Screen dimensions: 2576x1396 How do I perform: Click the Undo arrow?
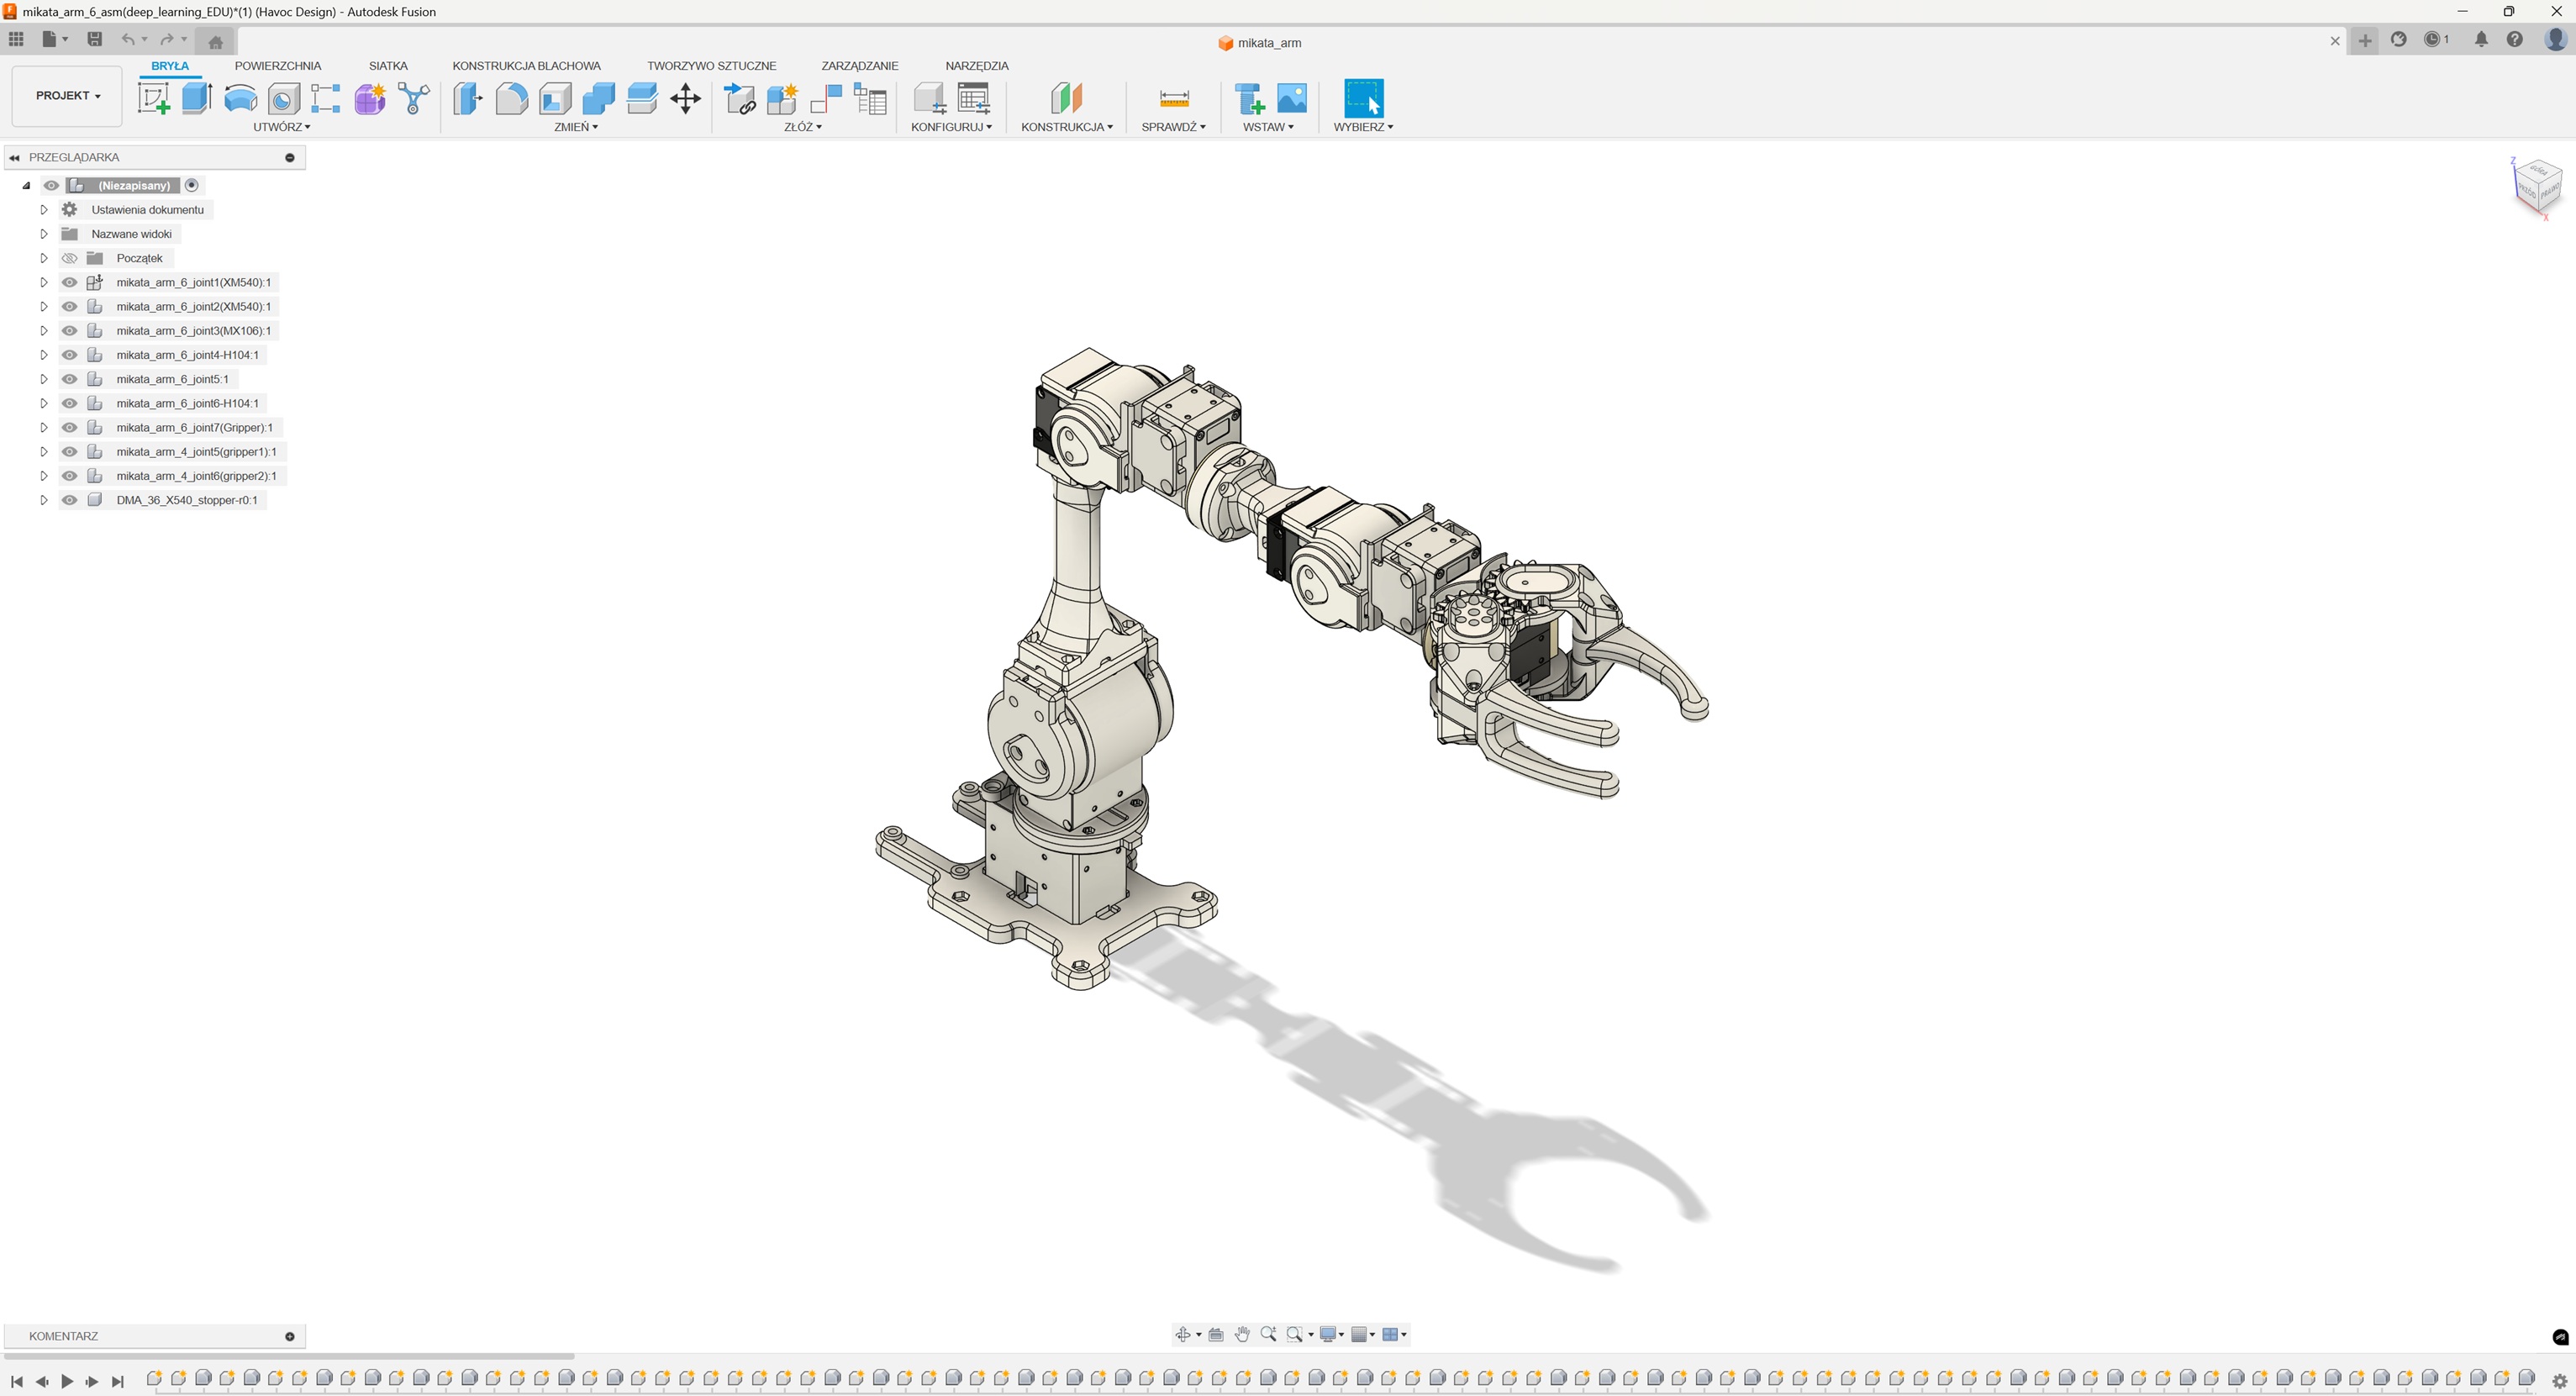128,39
